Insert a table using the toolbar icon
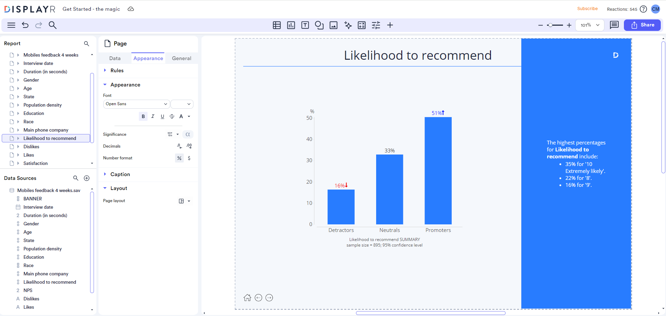The width and height of the screenshot is (666, 316). 276,25
